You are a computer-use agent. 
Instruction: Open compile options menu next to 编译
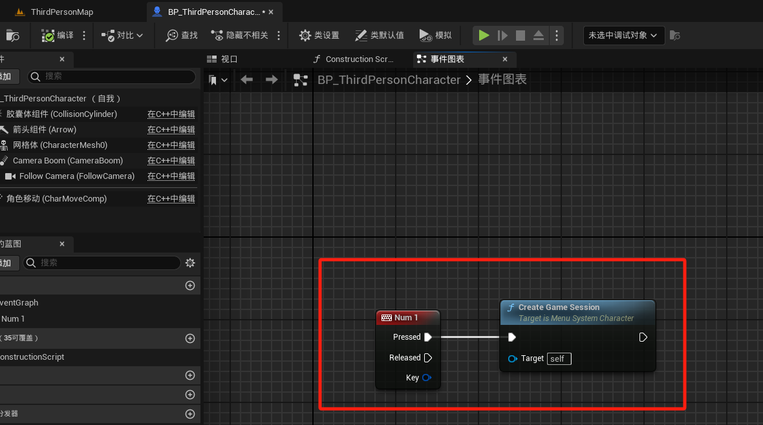[84, 36]
